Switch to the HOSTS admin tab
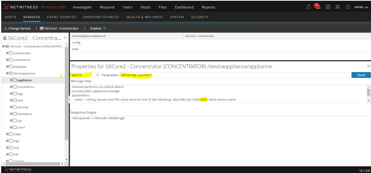The height and width of the screenshot is (173, 371). (x=10, y=17)
